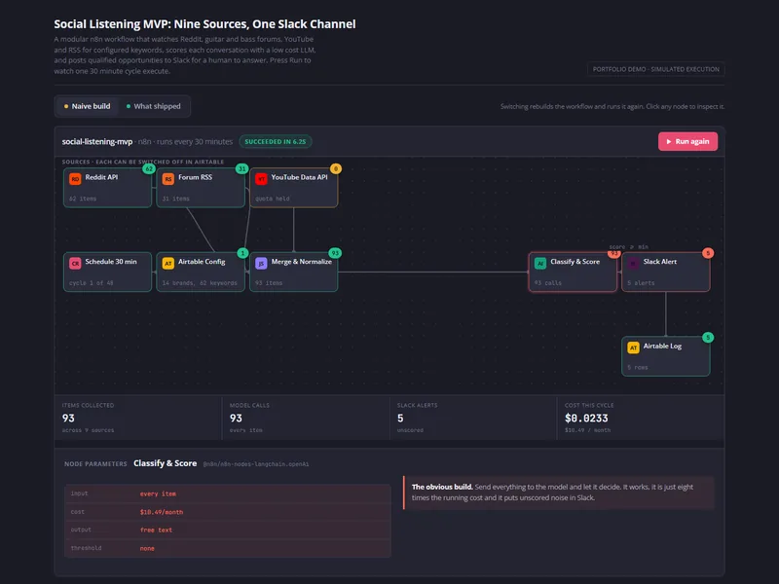Viewport: 779px width, 584px height.
Task: Click the threshold 'none' value
Action: tap(147, 548)
